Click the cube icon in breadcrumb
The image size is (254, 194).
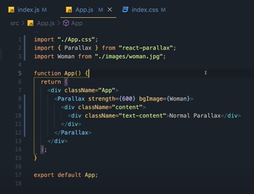66,23
